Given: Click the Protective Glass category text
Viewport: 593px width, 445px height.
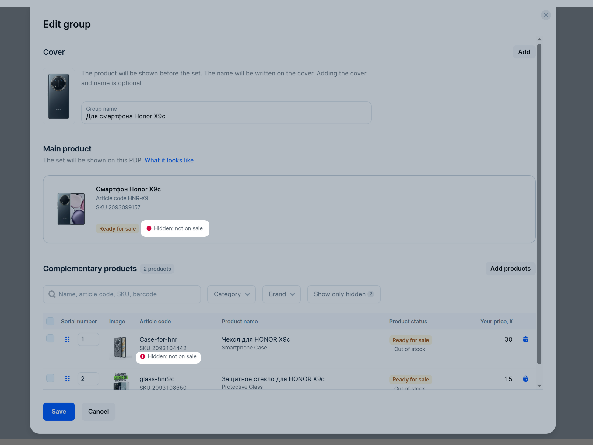Looking at the screenshot, I should [x=242, y=387].
